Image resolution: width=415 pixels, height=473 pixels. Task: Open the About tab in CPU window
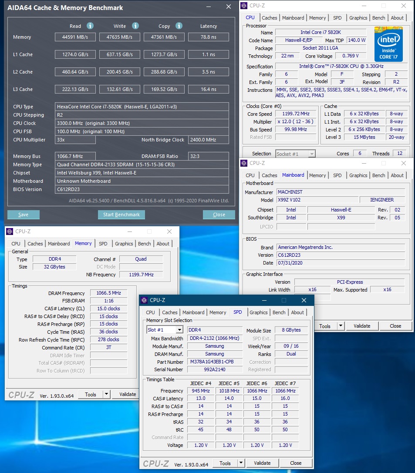(x=397, y=18)
